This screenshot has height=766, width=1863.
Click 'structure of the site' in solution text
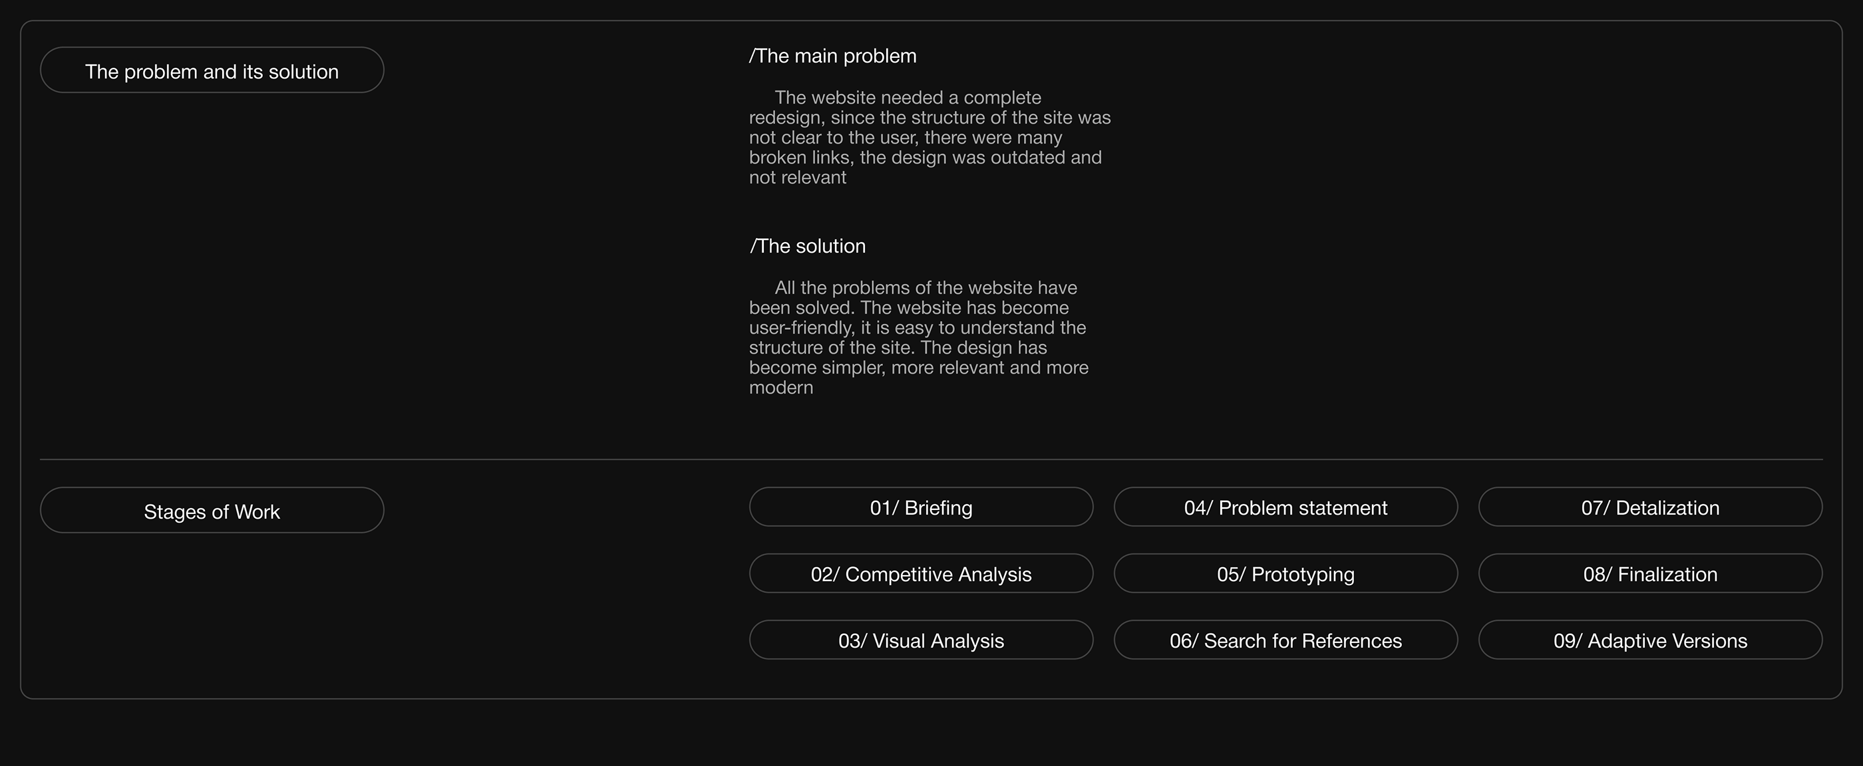pos(831,348)
